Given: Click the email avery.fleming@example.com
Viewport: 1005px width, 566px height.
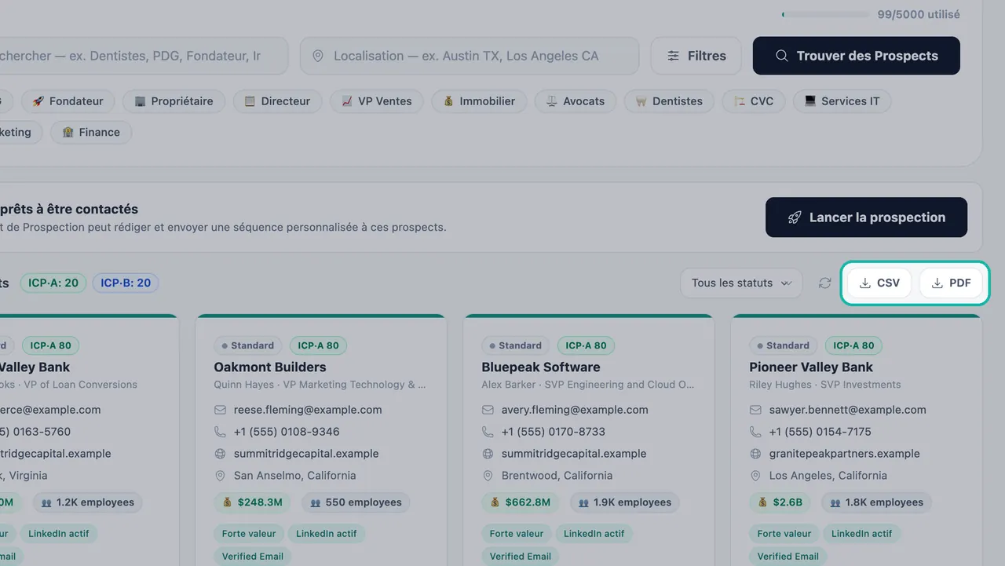Looking at the screenshot, I should point(575,410).
